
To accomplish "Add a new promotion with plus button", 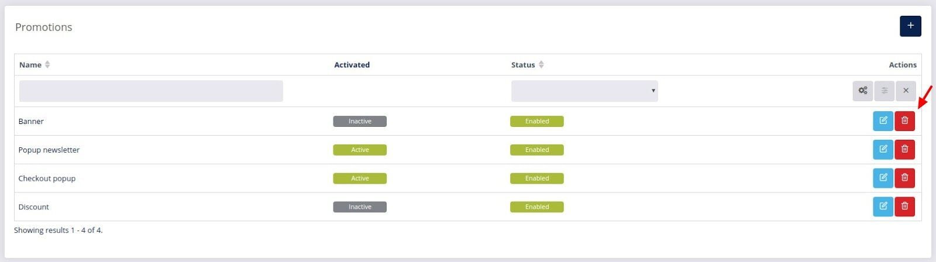I will [x=910, y=26].
